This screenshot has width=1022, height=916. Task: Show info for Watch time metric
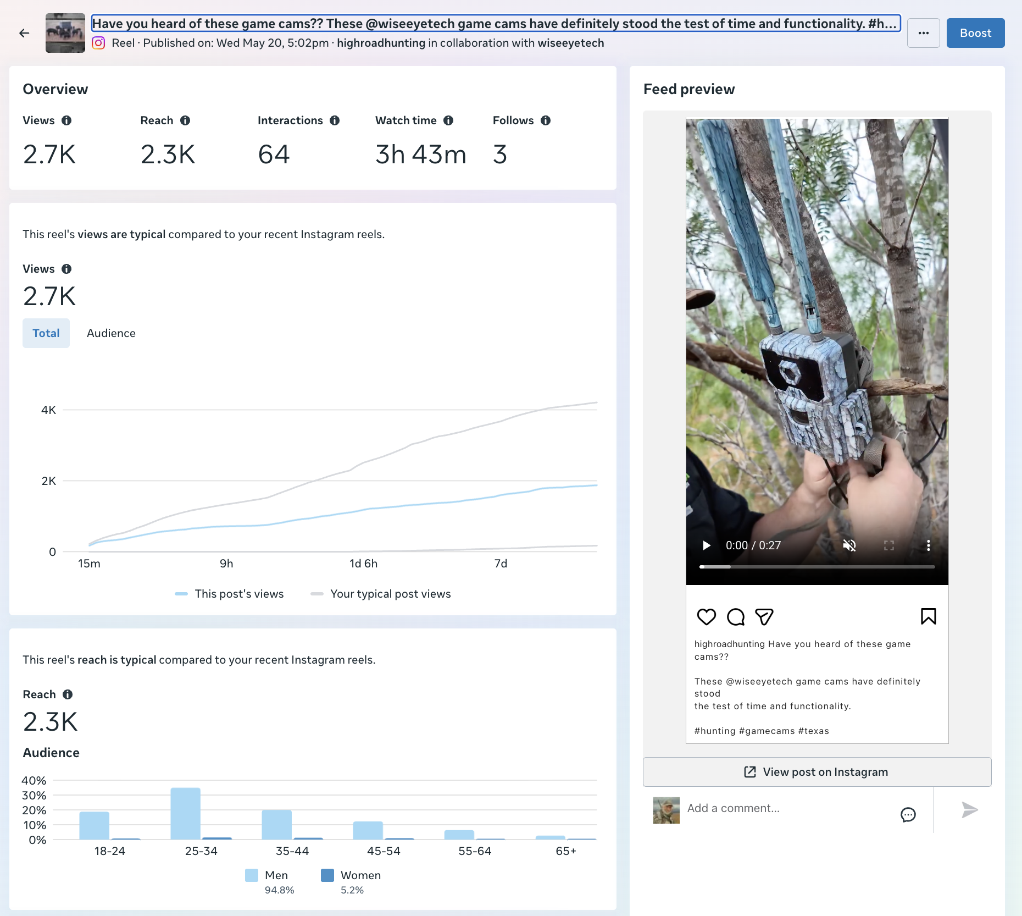[x=448, y=120]
